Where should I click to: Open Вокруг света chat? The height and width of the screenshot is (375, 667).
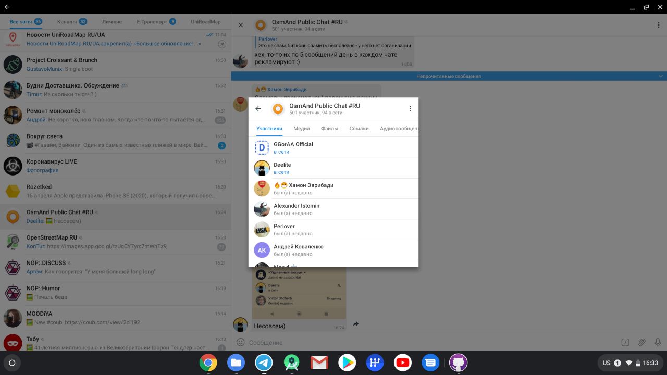(115, 141)
